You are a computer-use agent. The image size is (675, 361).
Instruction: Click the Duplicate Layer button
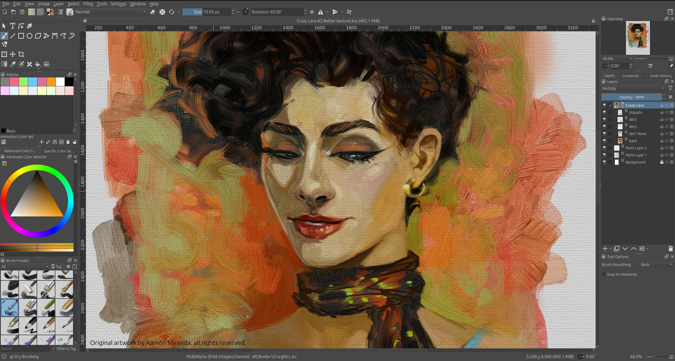pyautogui.click(x=616, y=249)
